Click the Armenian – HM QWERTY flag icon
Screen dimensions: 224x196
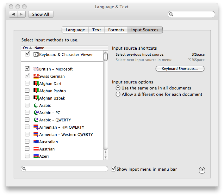[36, 127]
